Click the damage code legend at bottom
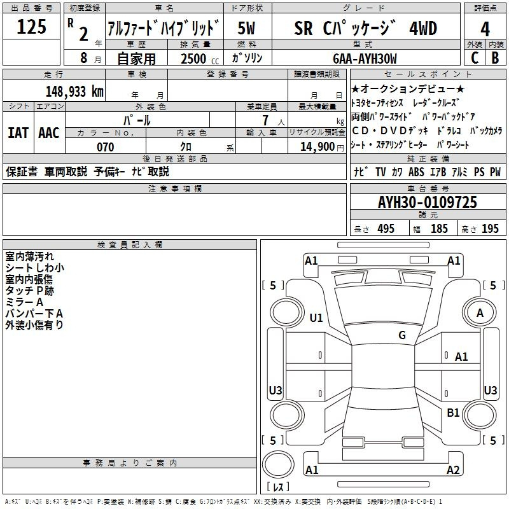Screen dimensions: 509x509 point(224,502)
